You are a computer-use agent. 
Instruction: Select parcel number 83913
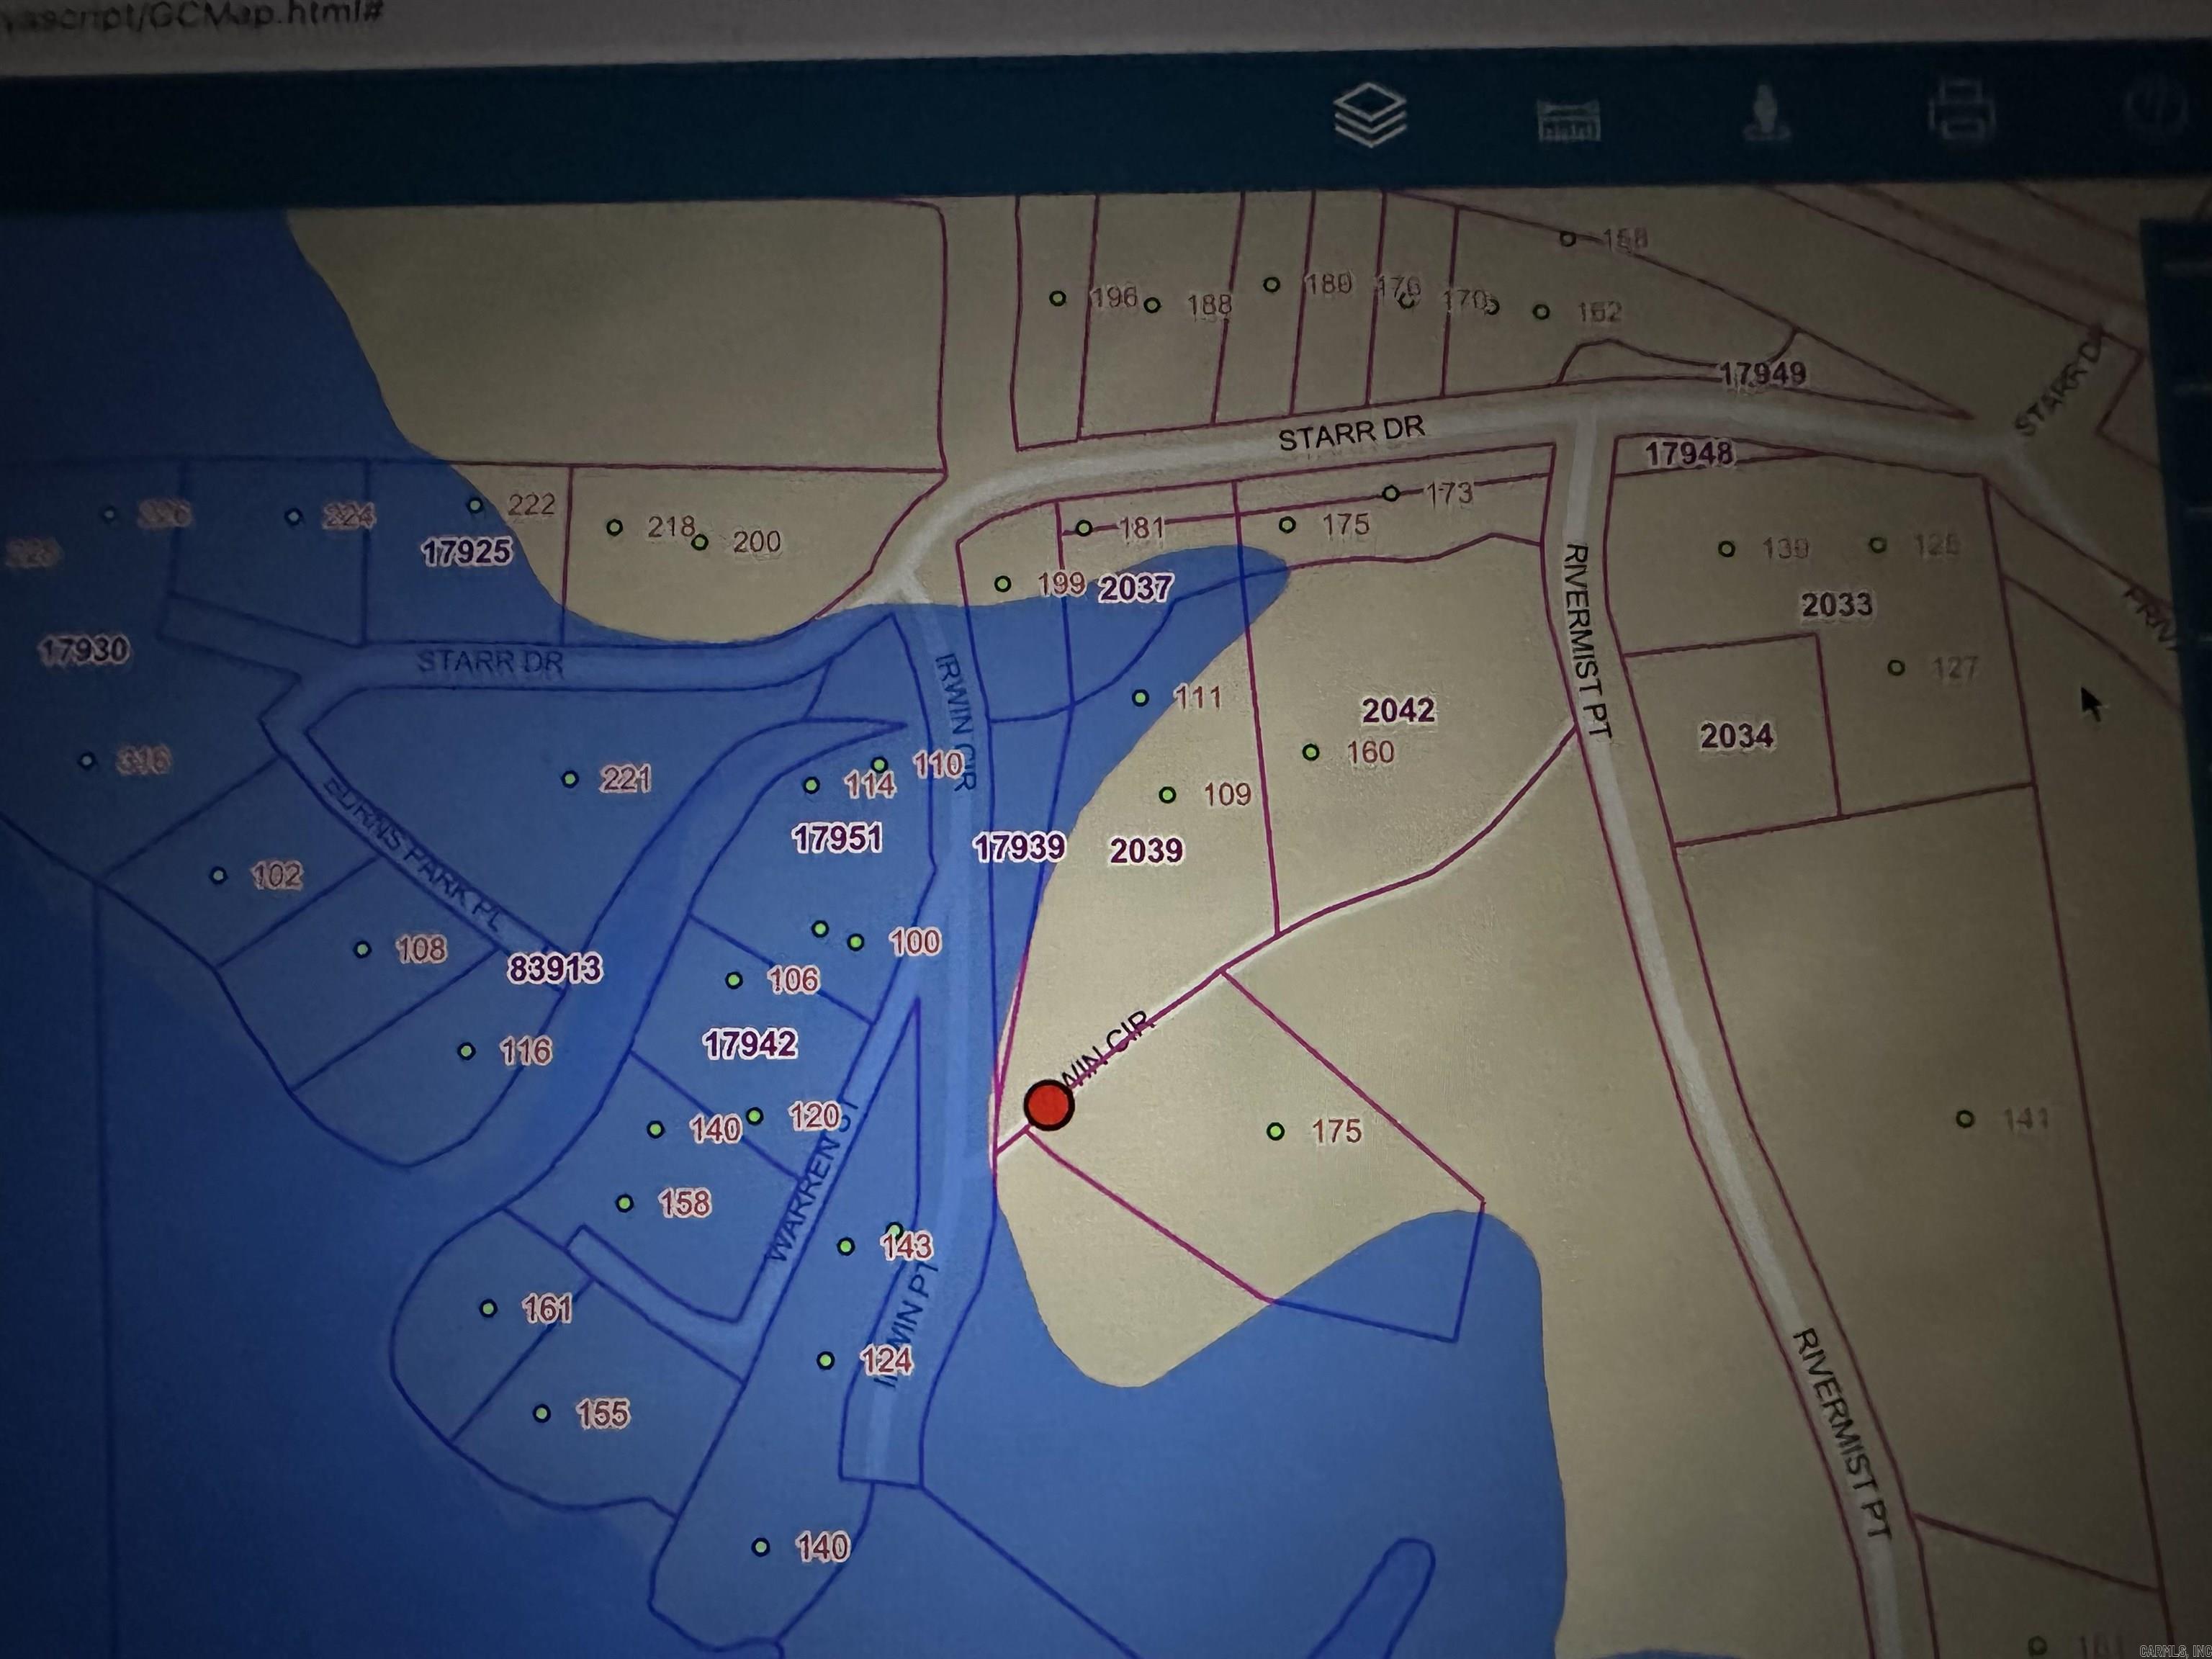pyautogui.click(x=555, y=968)
